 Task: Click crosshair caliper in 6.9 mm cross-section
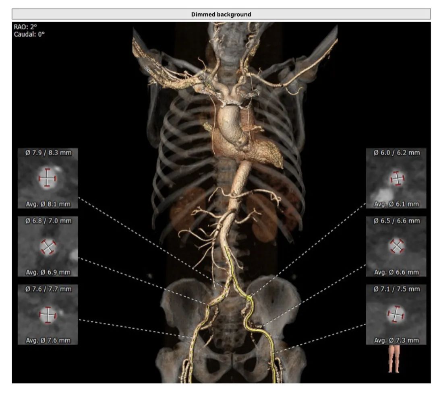click(48, 247)
